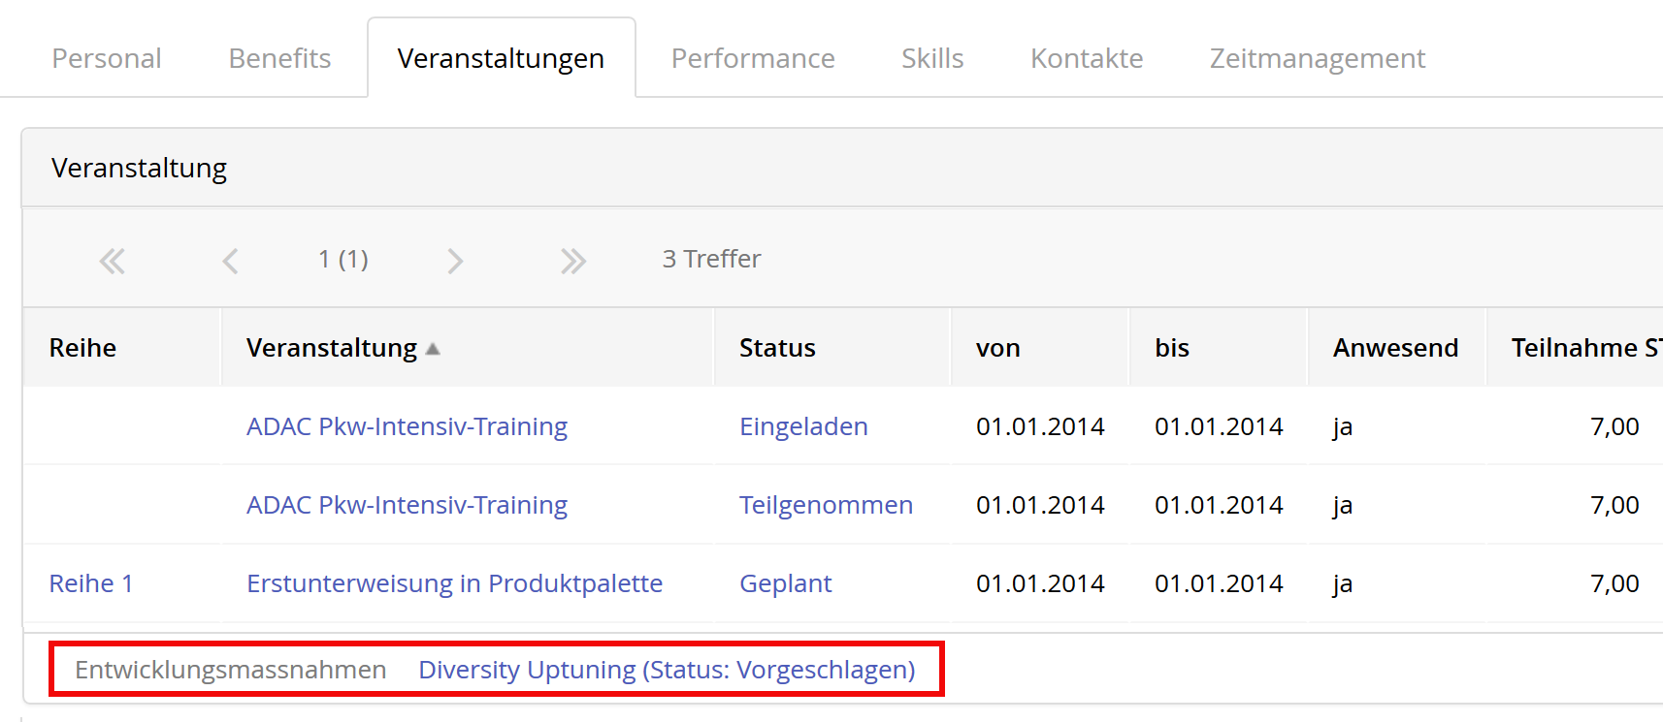
Task: Go to the Kontakte tab
Action: coord(1087,58)
